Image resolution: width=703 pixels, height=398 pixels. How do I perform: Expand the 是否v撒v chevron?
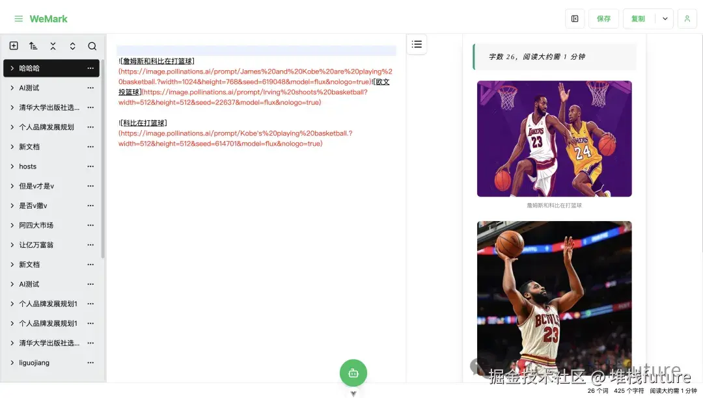12,206
